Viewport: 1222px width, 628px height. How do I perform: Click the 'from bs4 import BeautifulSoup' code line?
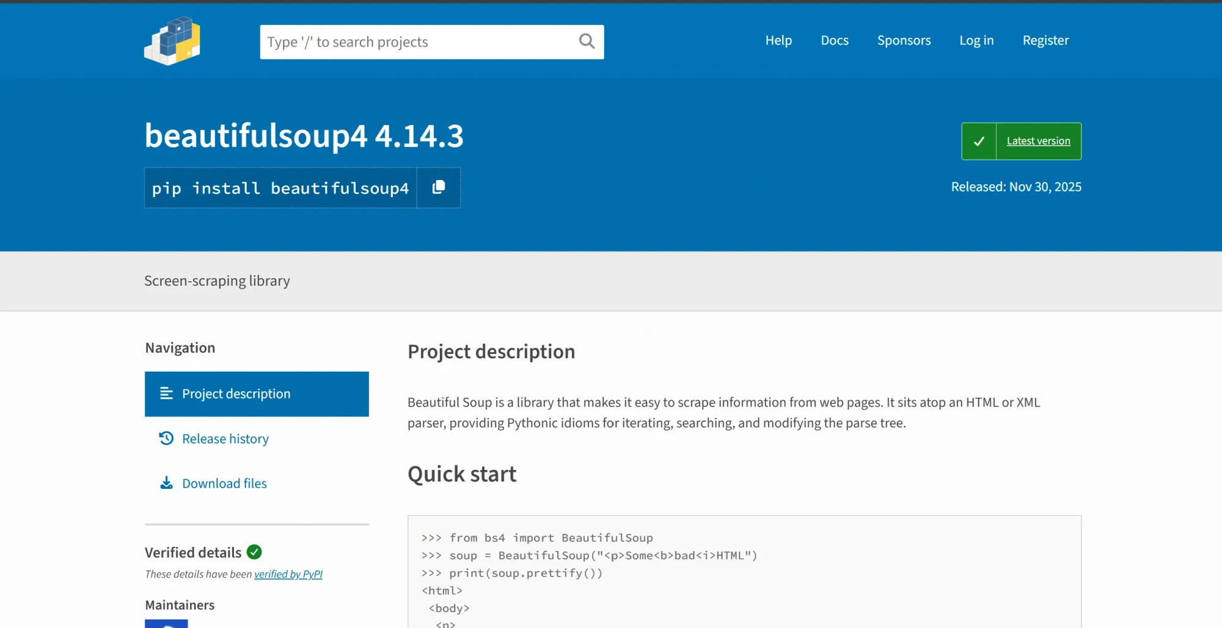tap(537, 538)
